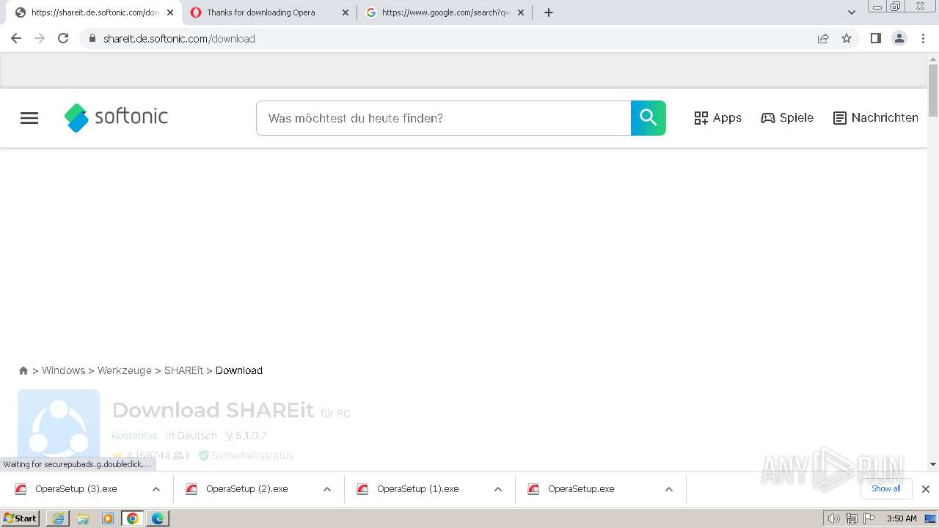Expand options for OperaSetup.exe
Image resolution: width=939 pixels, height=528 pixels.
(669, 489)
